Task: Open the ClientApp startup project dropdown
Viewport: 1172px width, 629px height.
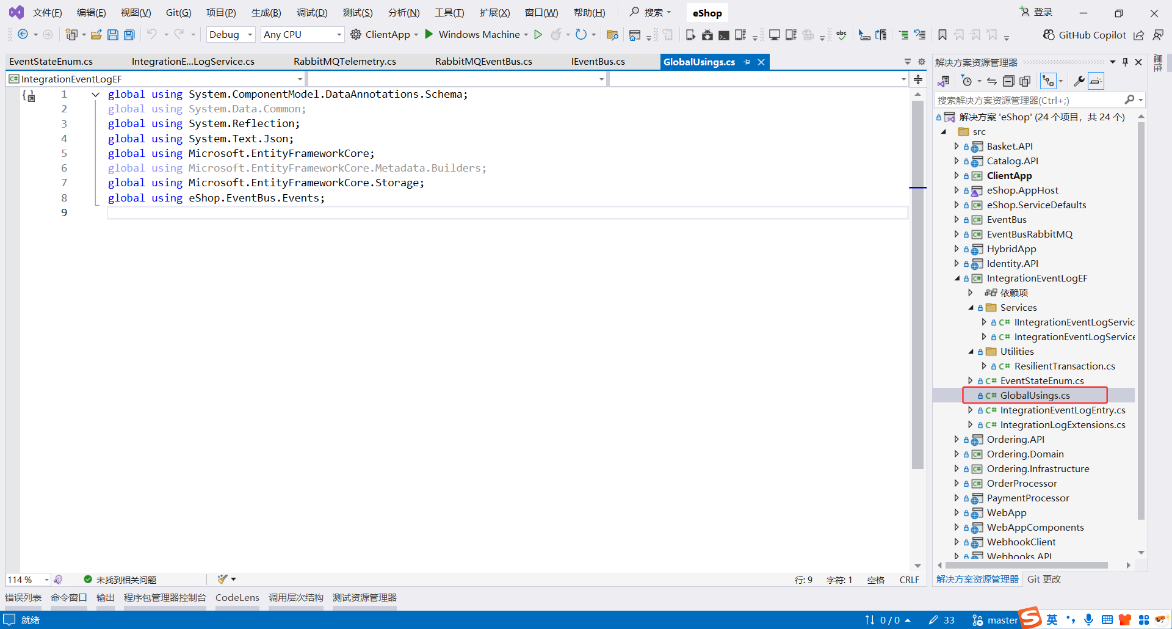Action: click(x=416, y=35)
